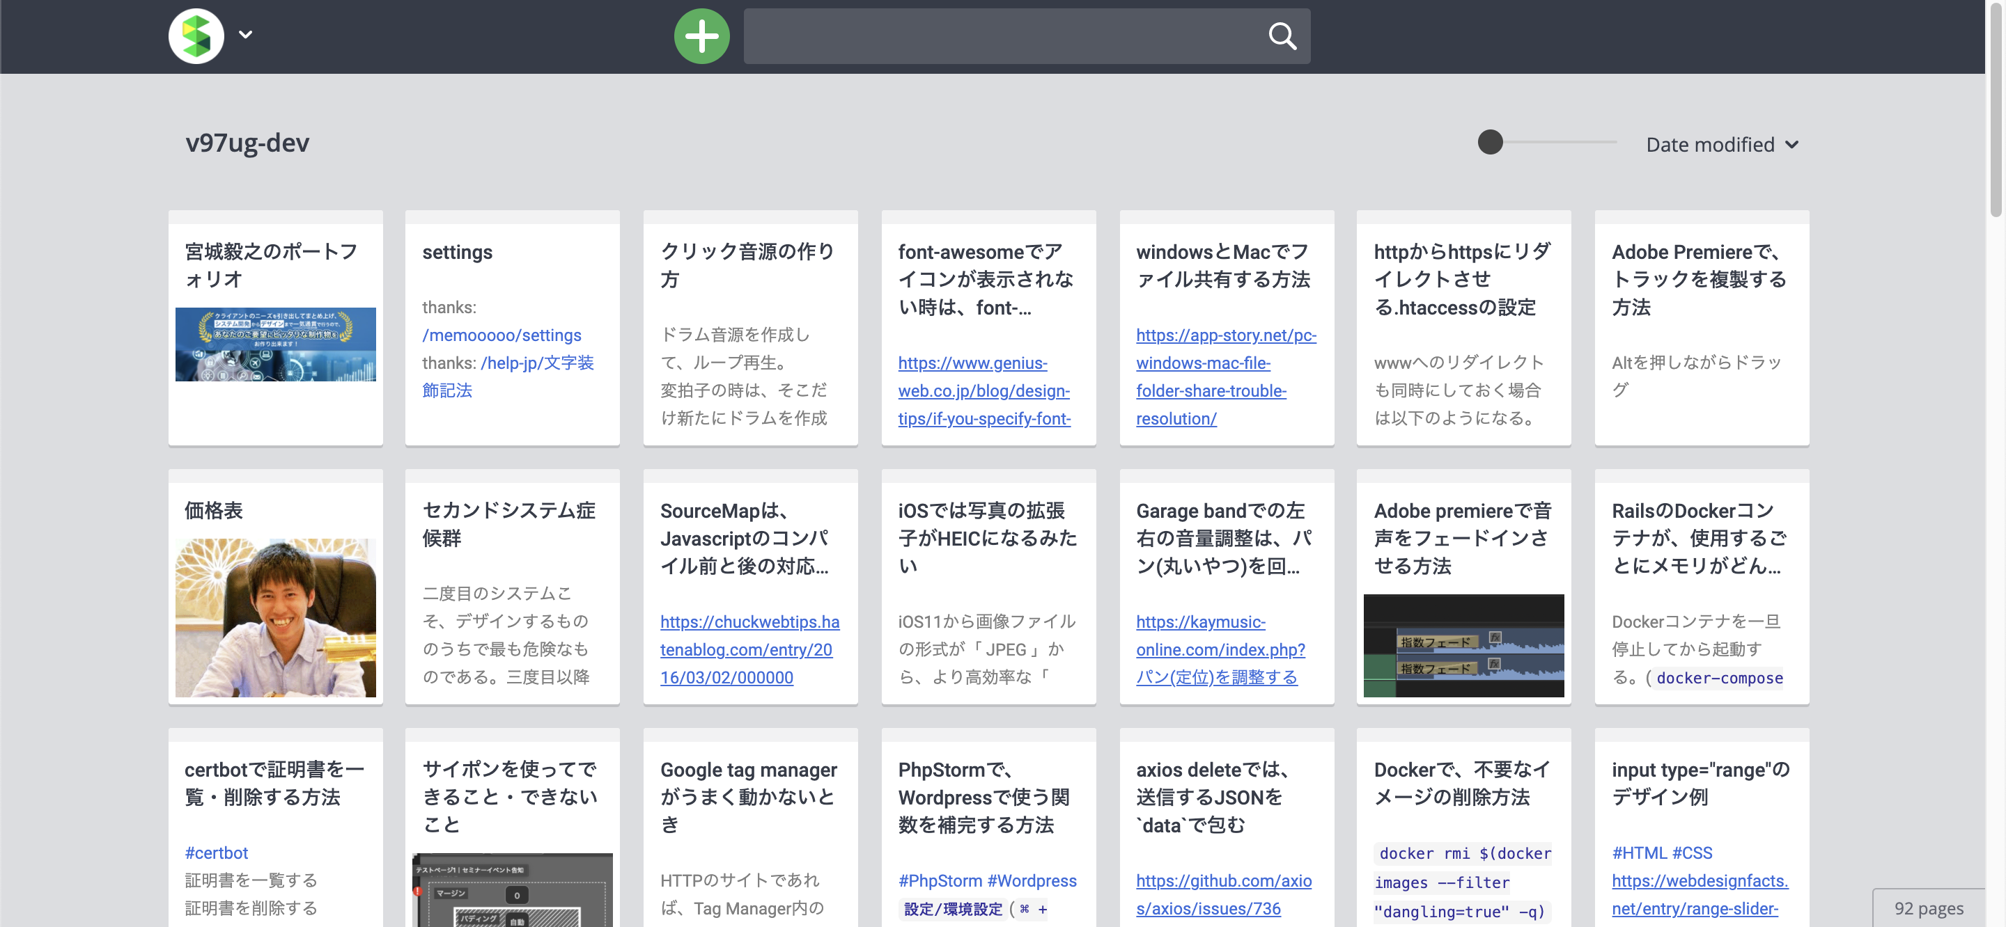Image resolution: width=2006 pixels, height=927 pixels.
Task: Click the Scrapbox project logo
Action: click(196, 35)
